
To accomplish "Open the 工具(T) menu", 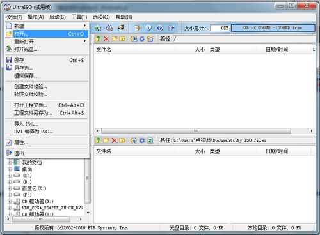I will (x=79, y=17).
